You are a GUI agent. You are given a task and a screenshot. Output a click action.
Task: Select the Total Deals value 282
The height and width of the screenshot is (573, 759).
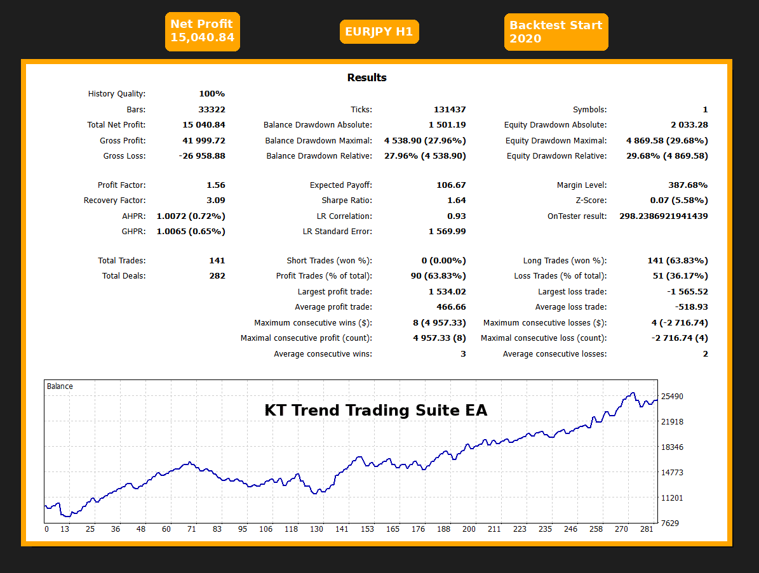click(x=217, y=275)
